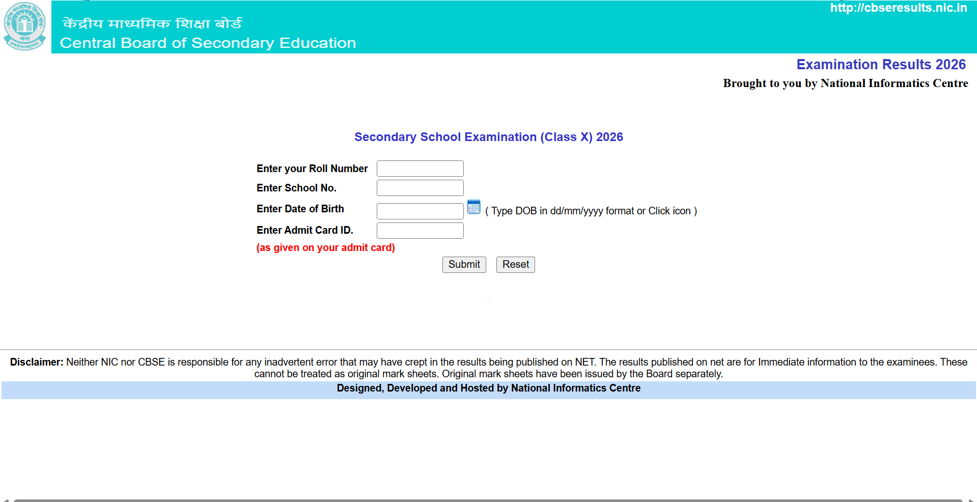The width and height of the screenshot is (977, 502).
Task: Click the cbseresults.nic.in URL in header
Action: (x=898, y=8)
